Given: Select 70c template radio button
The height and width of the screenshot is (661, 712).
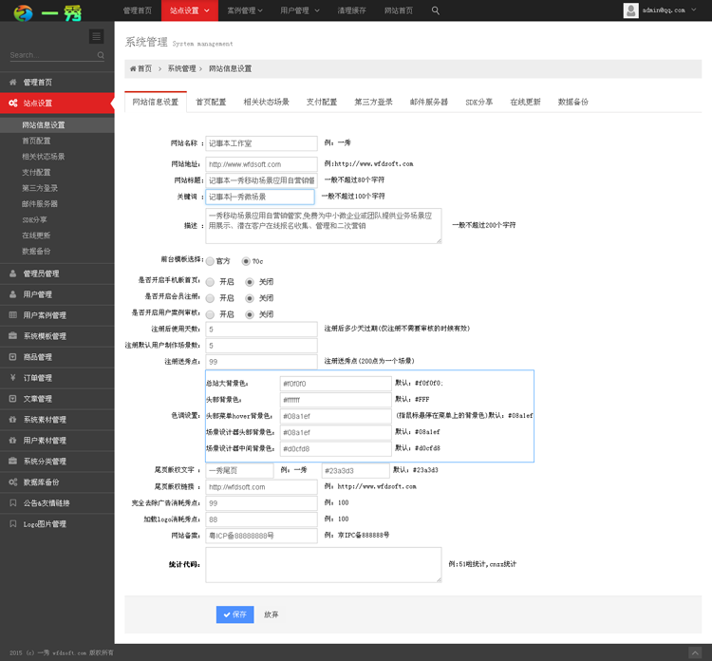Looking at the screenshot, I should click(246, 261).
